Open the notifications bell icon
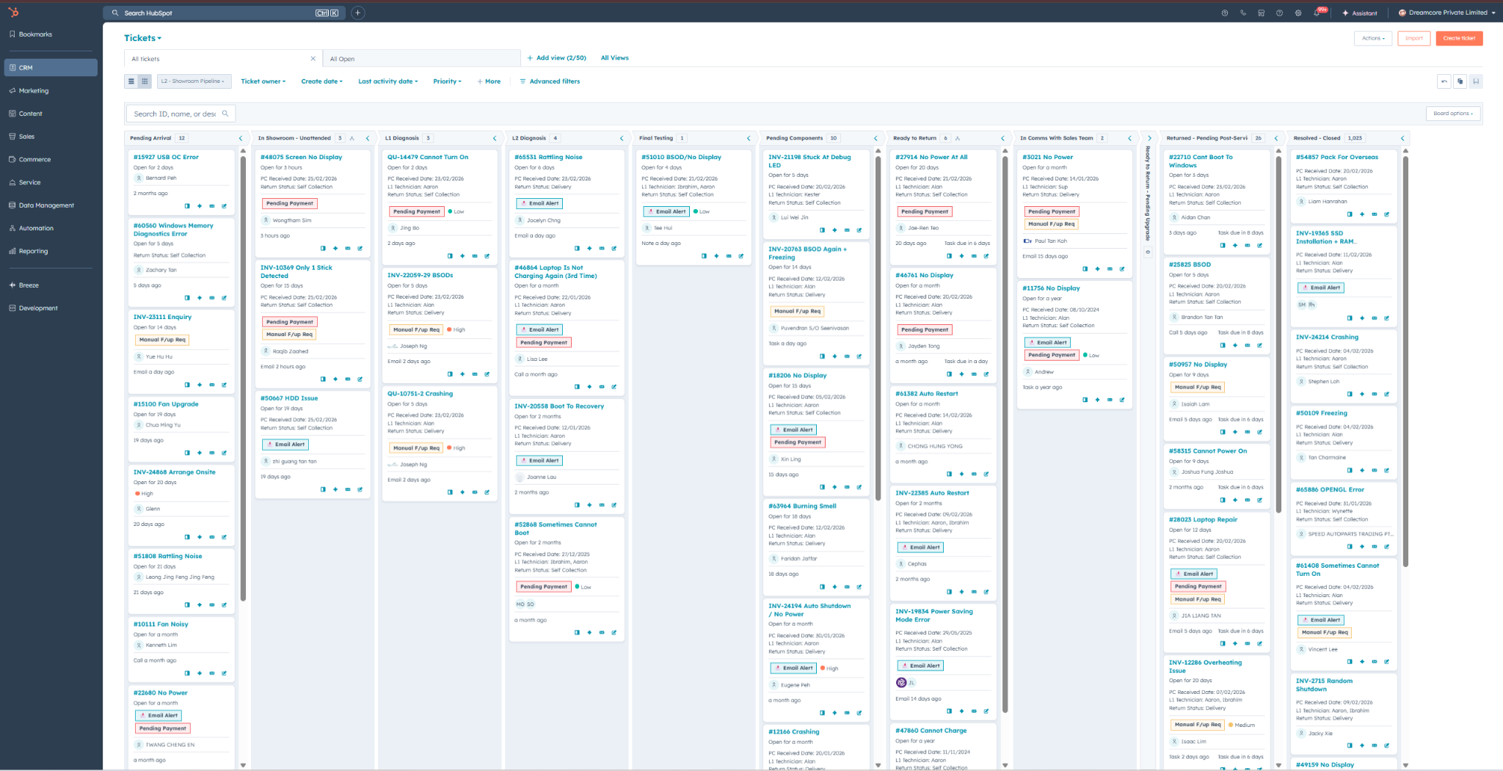Image resolution: width=1503 pixels, height=771 pixels. [x=1317, y=13]
